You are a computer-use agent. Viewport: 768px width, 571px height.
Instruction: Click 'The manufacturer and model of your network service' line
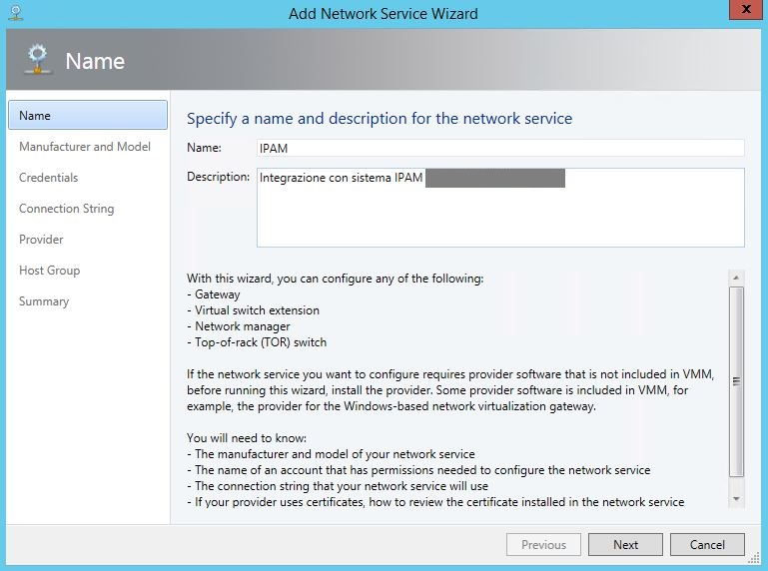[332, 454]
